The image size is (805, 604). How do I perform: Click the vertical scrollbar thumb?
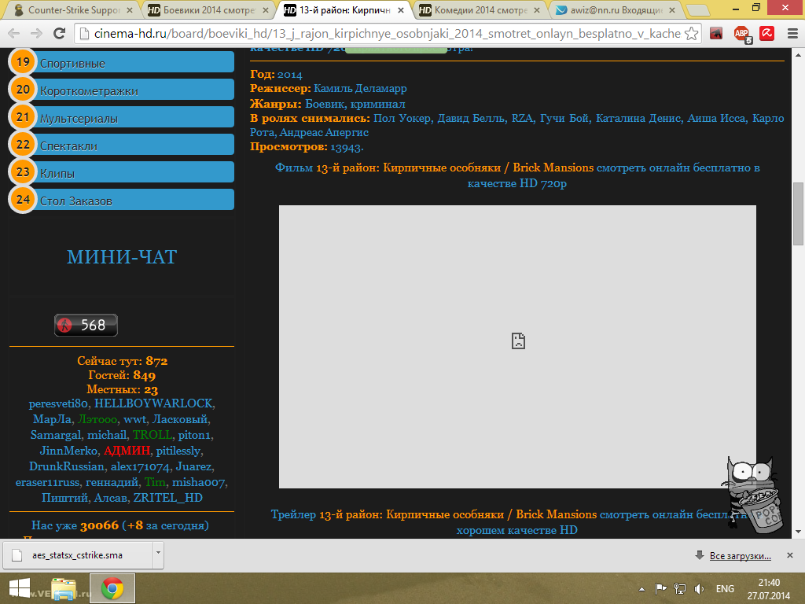798,214
